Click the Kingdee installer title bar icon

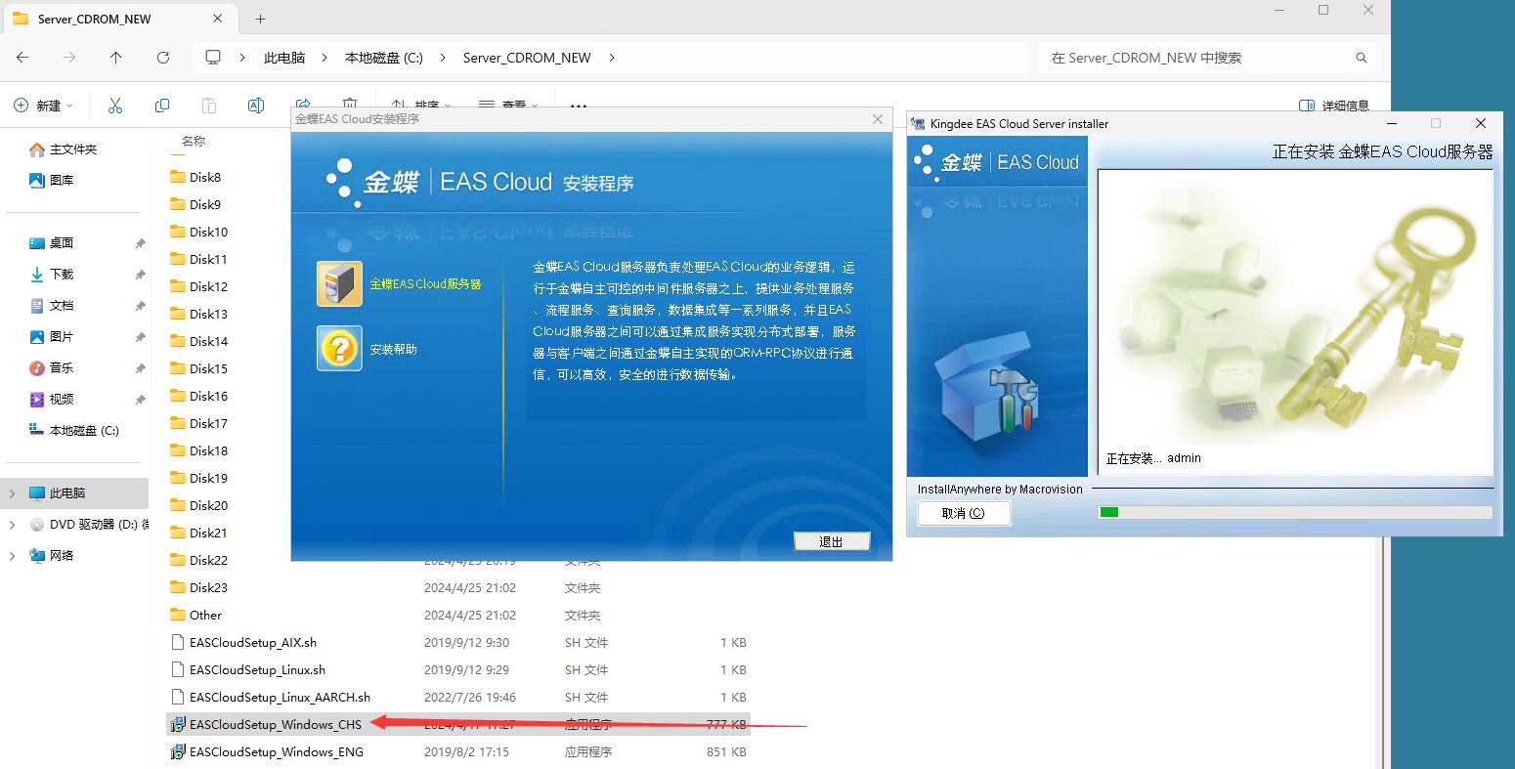[918, 124]
